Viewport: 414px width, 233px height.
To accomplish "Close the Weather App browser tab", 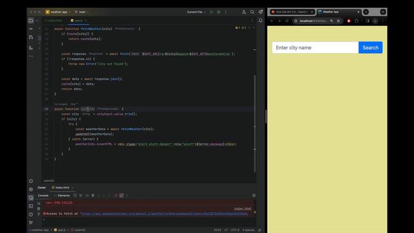I will [358, 12].
